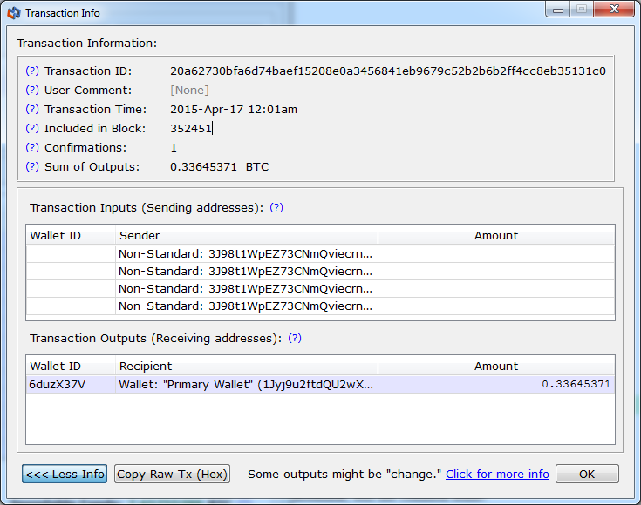Click the Amount column header in outputs
Viewport: 641px width, 505px height.
click(x=496, y=367)
